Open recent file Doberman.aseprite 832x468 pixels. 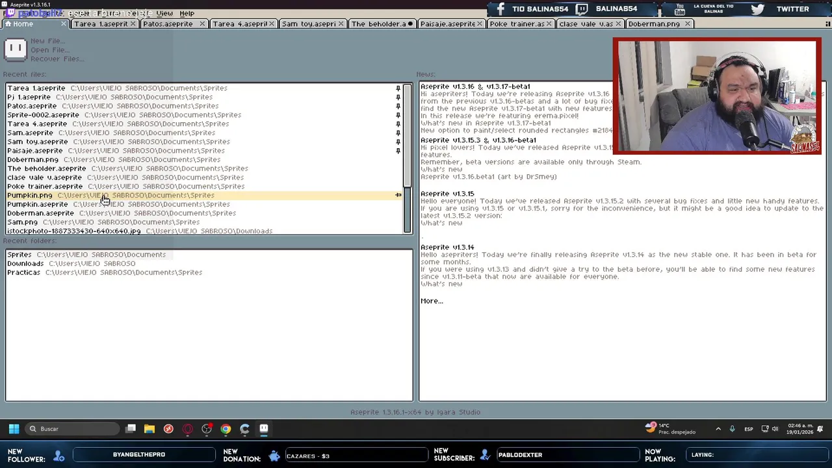[x=204, y=213]
